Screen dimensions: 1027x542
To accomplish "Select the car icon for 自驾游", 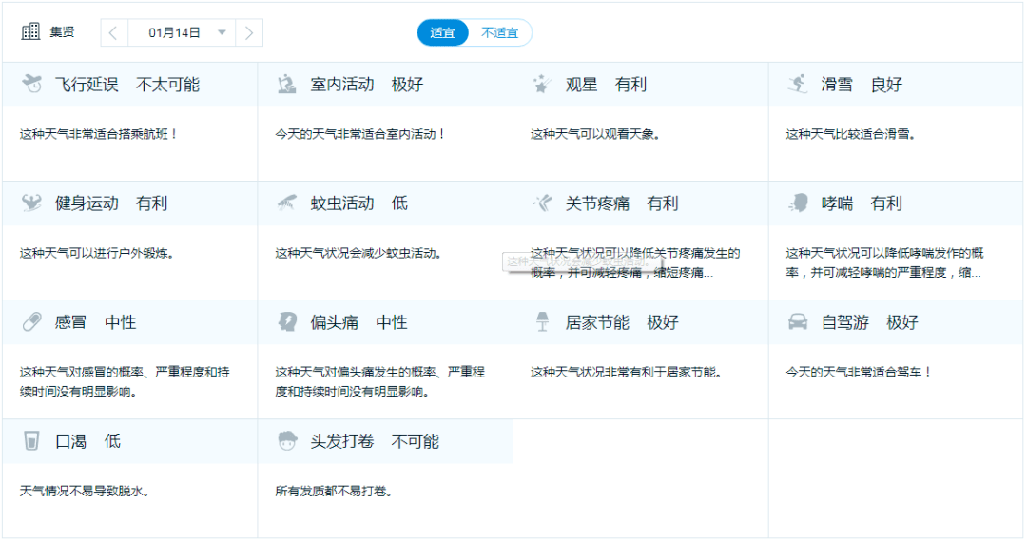I will (798, 322).
